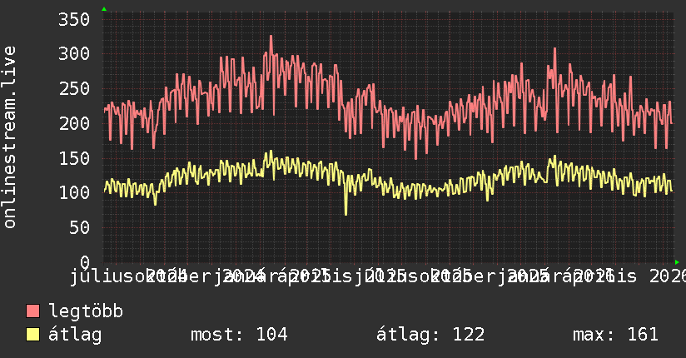Select the legtöbb legend label
The image size is (686, 358).
tap(86, 311)
